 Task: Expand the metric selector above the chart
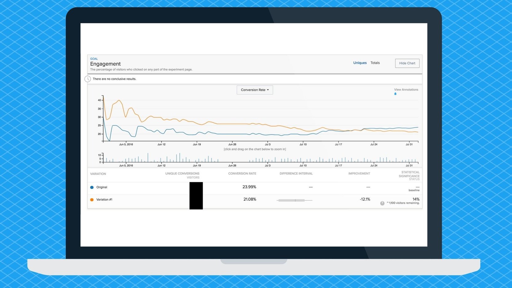254,90
